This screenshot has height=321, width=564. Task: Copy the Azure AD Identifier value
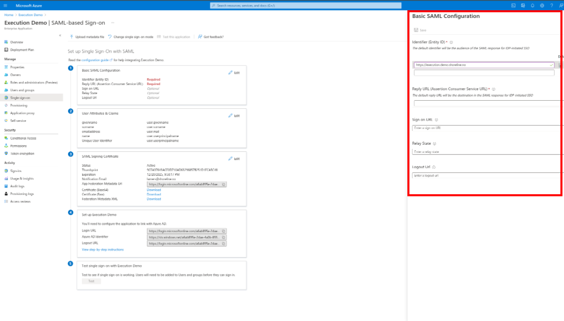pyautogui.click(x=223, y=237)
